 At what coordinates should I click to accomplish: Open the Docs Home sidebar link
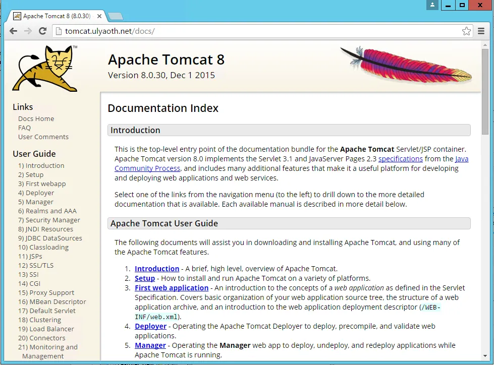pyautogui.click(x=36, y=119)
